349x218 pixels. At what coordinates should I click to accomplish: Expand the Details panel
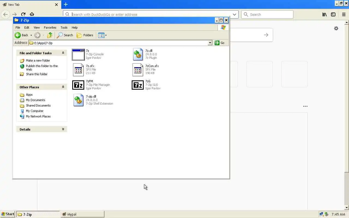[63, 129]
